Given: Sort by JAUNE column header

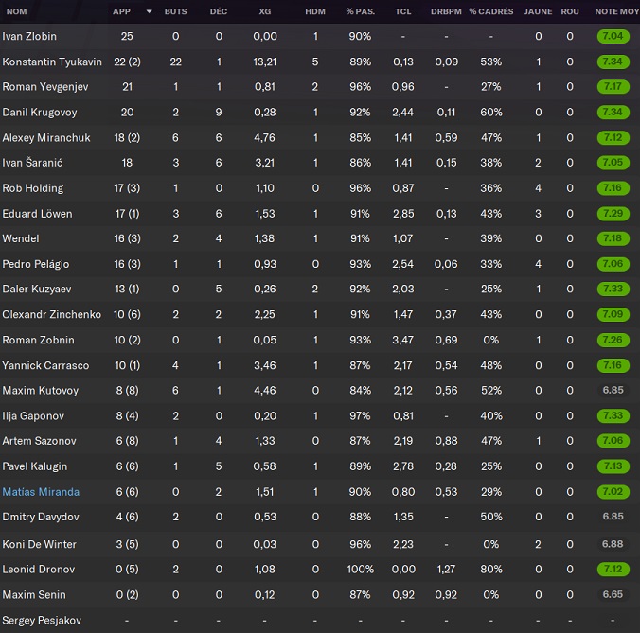Looking at the screenshot, I should 538,11.
